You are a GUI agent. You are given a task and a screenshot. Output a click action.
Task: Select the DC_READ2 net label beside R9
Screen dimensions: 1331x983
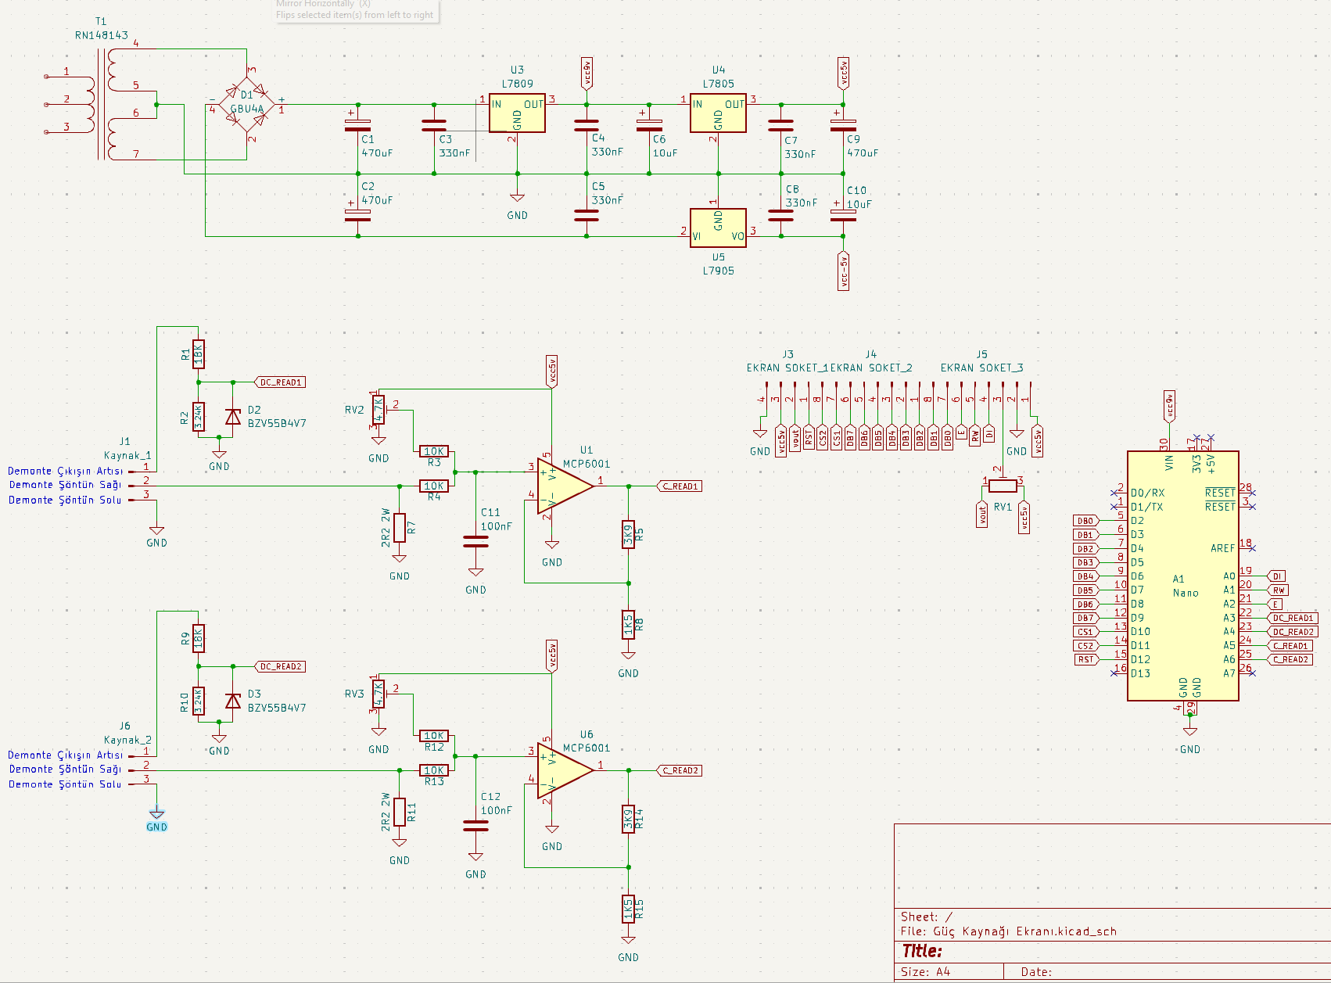click(x=280, y=666)
